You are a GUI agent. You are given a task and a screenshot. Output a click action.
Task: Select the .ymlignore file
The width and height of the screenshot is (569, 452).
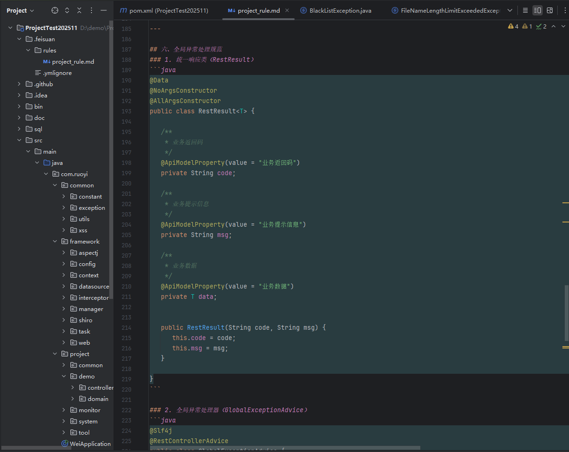pos(57,73)
